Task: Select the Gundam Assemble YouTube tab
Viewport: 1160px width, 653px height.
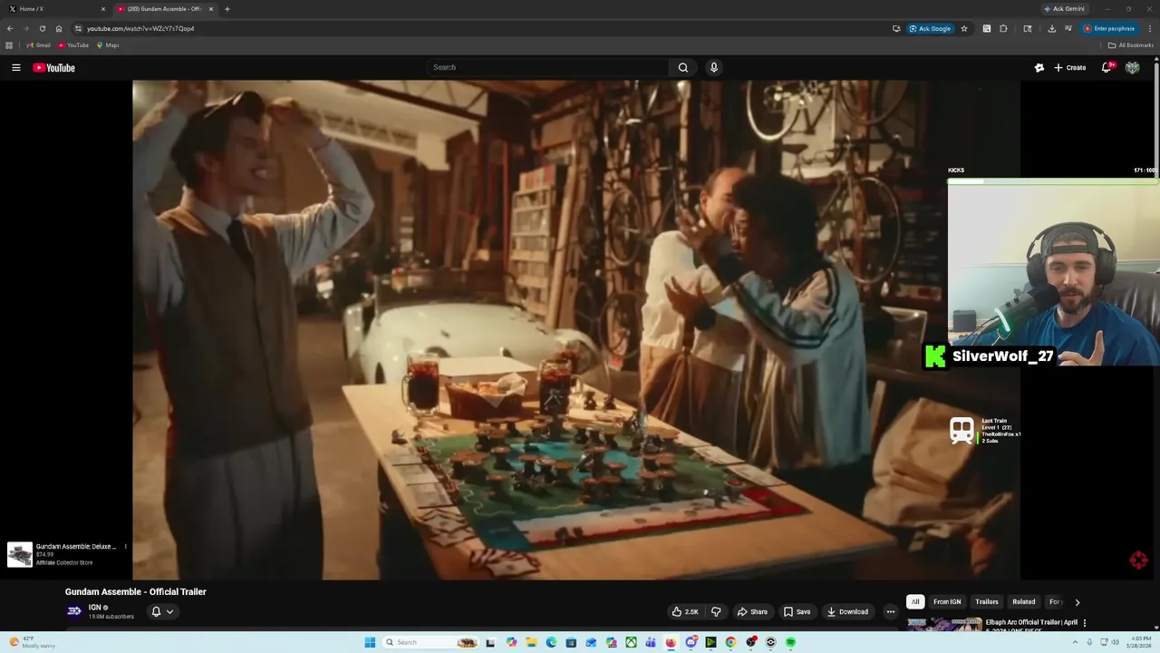Action: point(164,9)
